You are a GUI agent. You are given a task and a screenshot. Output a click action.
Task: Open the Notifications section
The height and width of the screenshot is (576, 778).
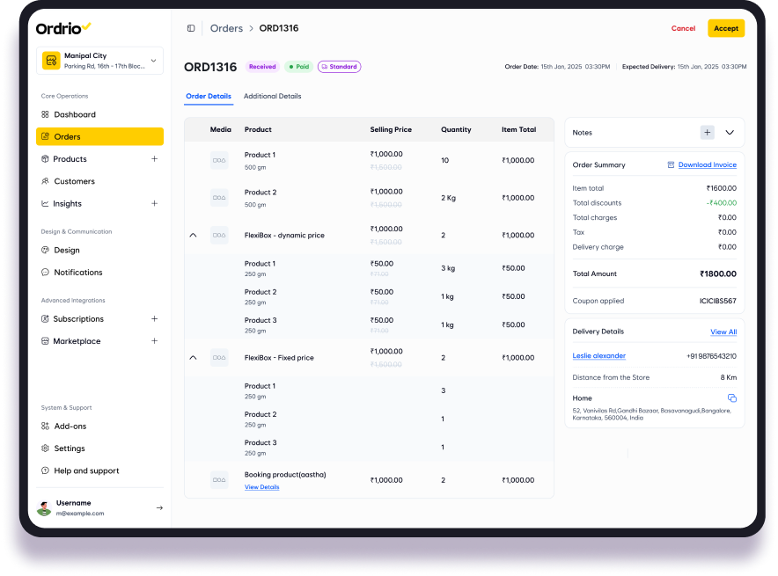(x=77, y=273)
